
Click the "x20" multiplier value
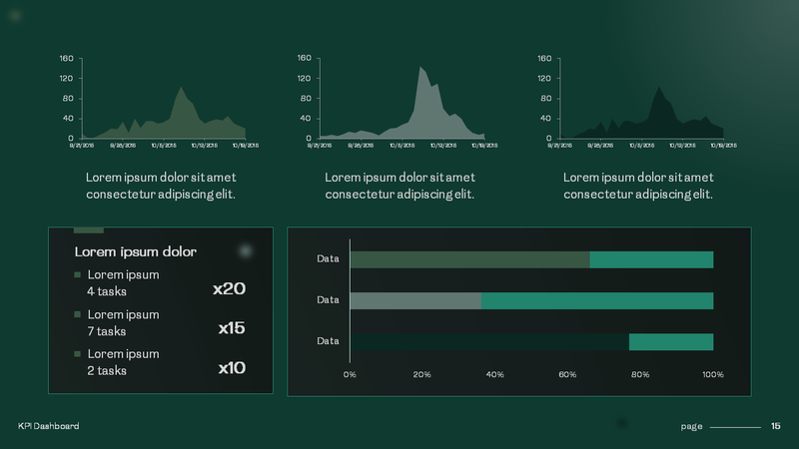pyautogui.click(x=230, y=288)
